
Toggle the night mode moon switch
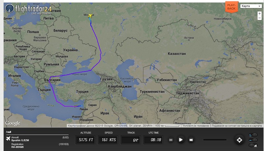(x=253, y=135)
